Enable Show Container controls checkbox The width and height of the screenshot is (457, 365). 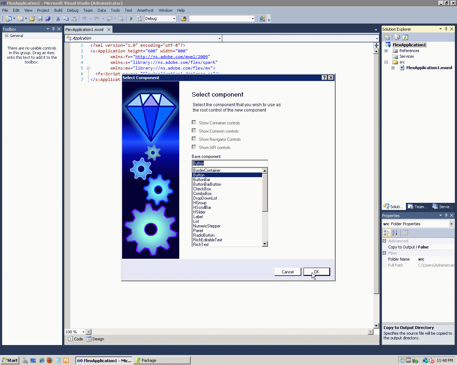pyautogui.click(x=194, y=123)
